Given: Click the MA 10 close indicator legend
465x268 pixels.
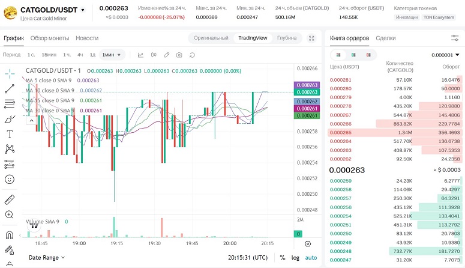Looking at the screenshot, I should (50, 90).
